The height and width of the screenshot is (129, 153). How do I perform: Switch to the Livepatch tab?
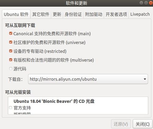click(x=140, y=14)
